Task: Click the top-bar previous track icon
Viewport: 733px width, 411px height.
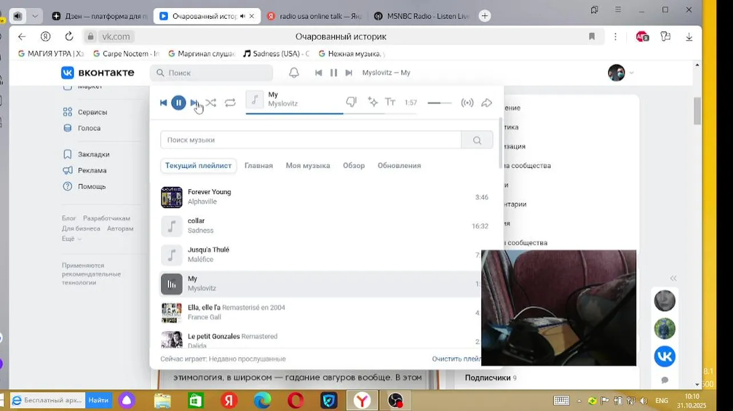Action: pyautogui.click(x=319, y=72)
